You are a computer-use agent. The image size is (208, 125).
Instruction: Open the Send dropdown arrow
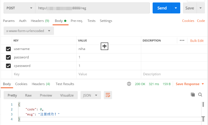(176, 8)
